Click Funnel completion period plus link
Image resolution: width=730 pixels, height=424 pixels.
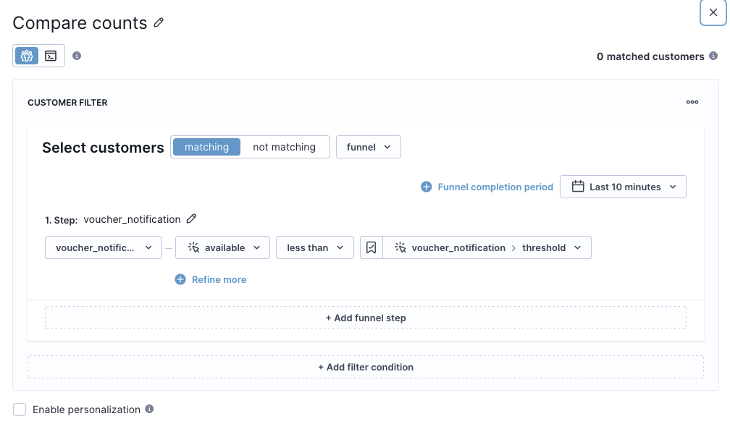click(487, 187)
